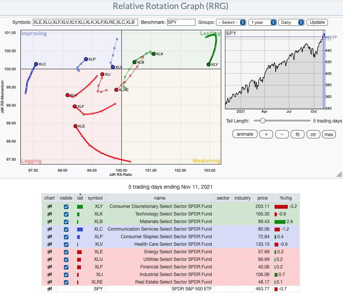The height and width of the screenshot is (293, 343).
Task: Click price value 463.77 in SPY row
Action: point(262,289)
